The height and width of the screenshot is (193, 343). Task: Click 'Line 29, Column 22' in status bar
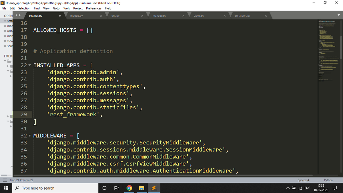[x=22, y=180]
